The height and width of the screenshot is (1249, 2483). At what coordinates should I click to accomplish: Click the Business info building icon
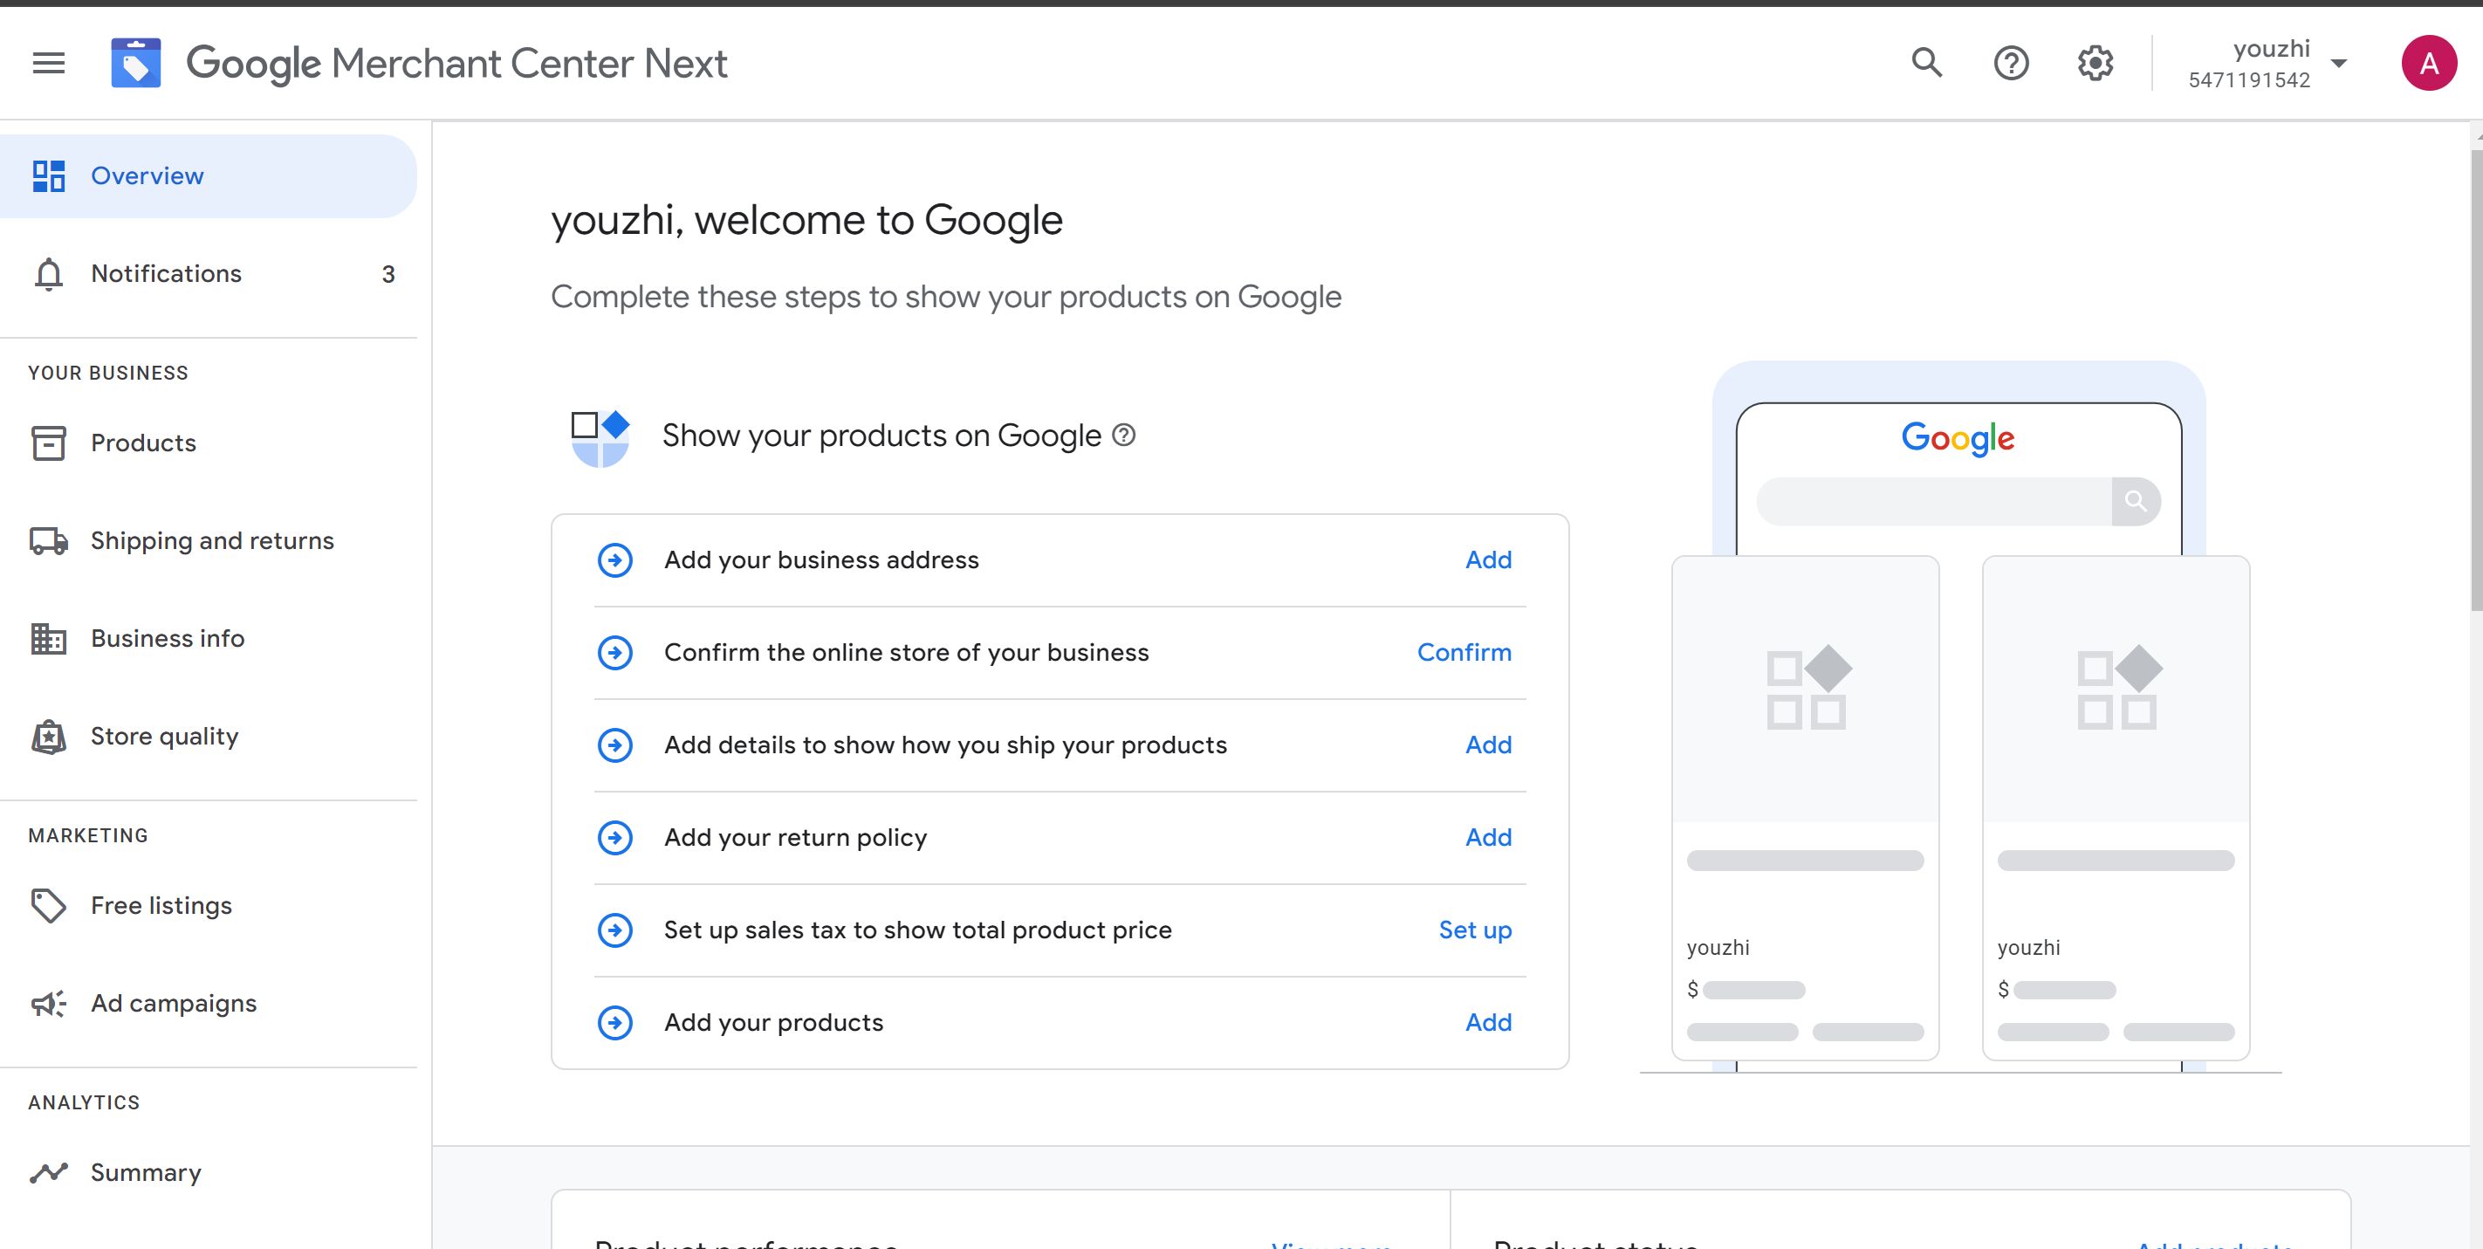[48, 638]
